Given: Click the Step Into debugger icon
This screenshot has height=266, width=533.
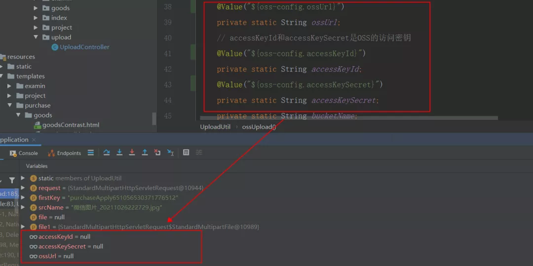Looking at the screenshot, I should pos(119,152).
